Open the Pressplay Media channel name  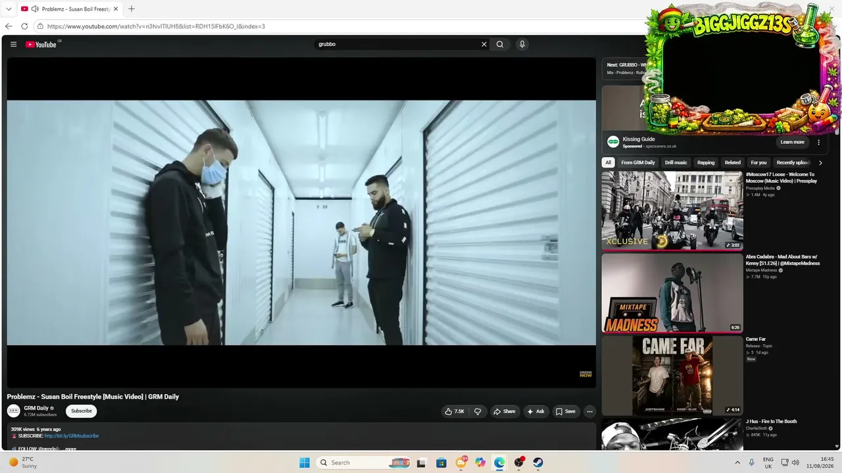tap(760, 188)
